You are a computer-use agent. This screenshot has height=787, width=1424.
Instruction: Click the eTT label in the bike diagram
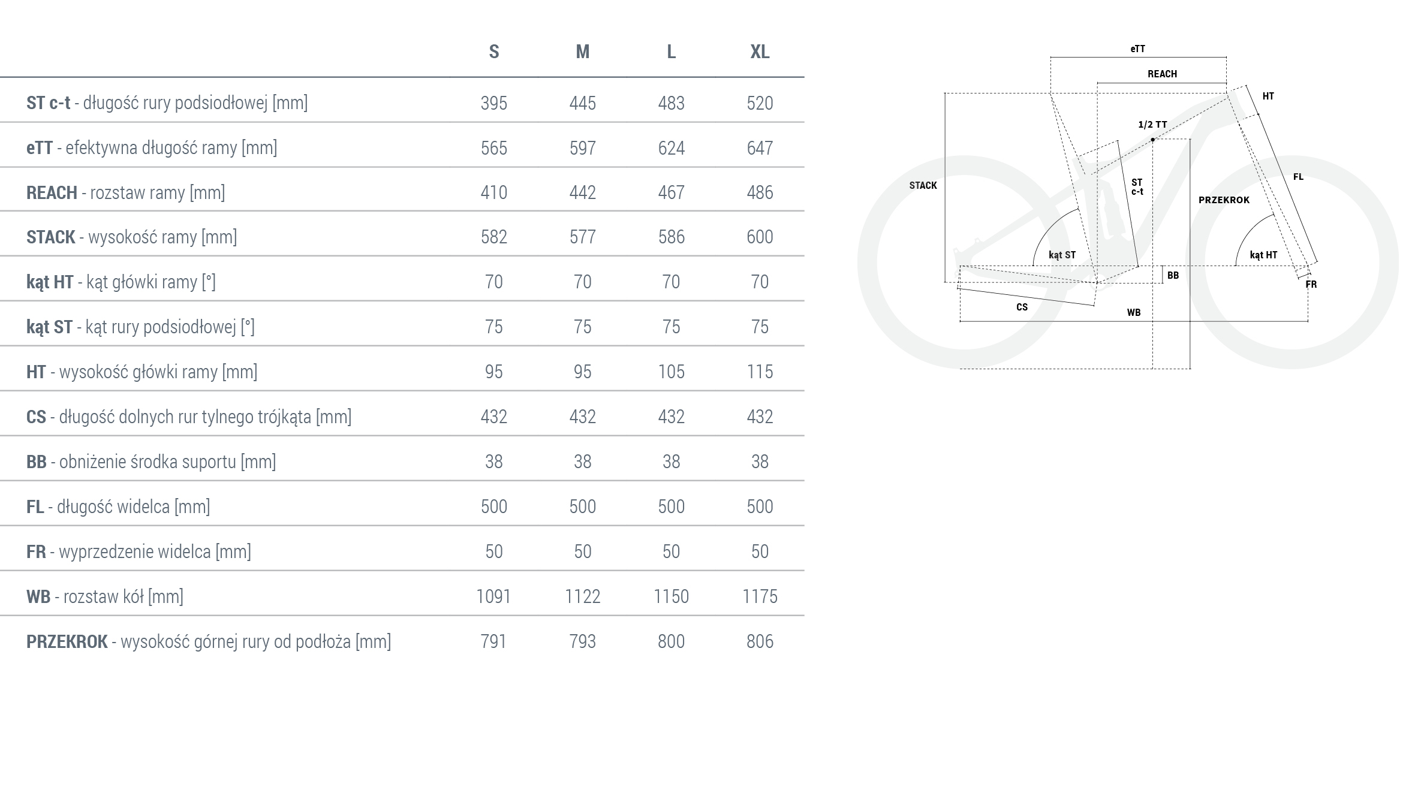point(1137,49)
